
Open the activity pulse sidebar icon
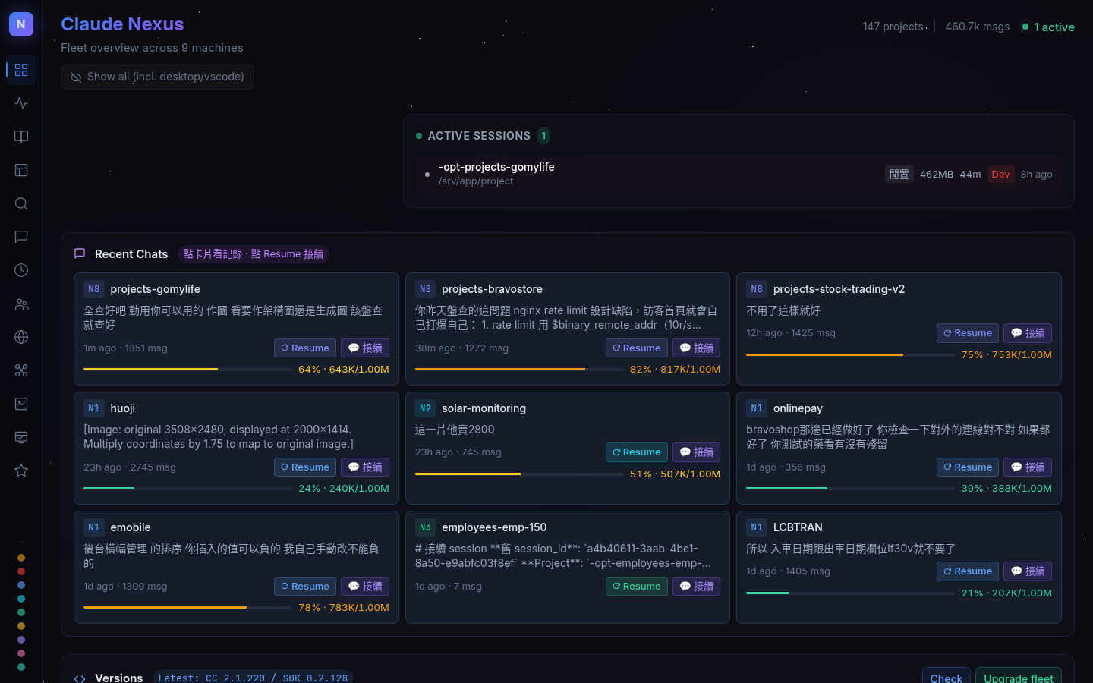pos(21,103)
